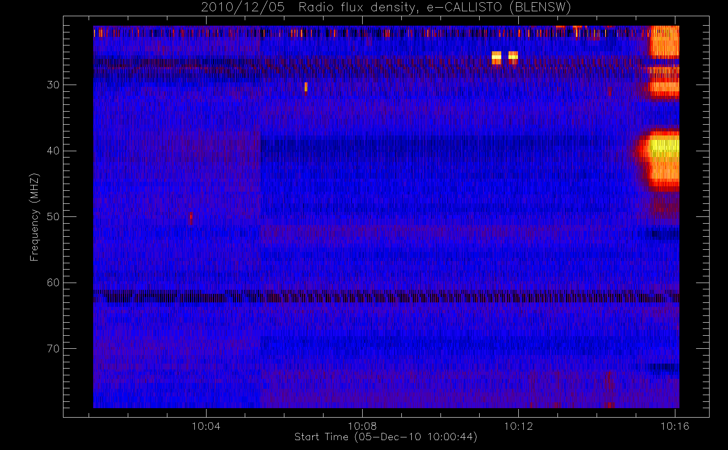This screenshot has width=728, height=450.
Task: Click the '10:16' time tick label
Action: tap(674, 426)
